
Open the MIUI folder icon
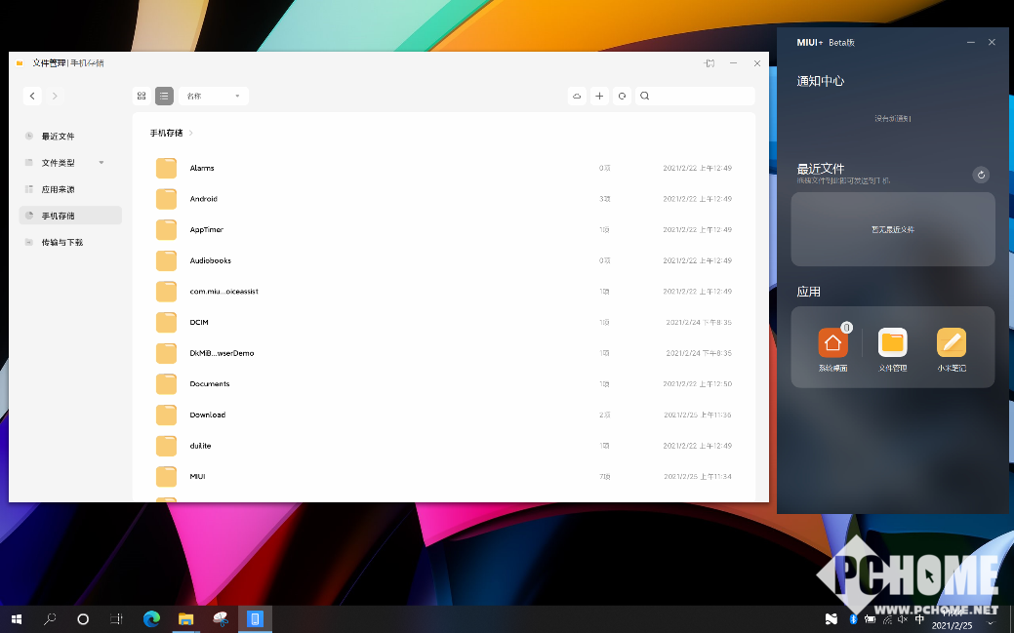(166, 477)
